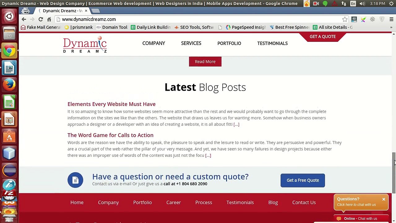Click the page vertical scrollbar thumb

(x=394, y=173)
